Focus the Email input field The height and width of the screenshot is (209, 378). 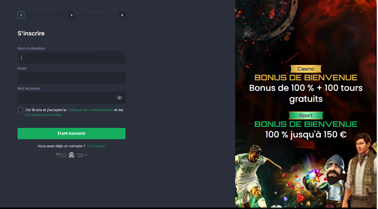pos(72,78)
